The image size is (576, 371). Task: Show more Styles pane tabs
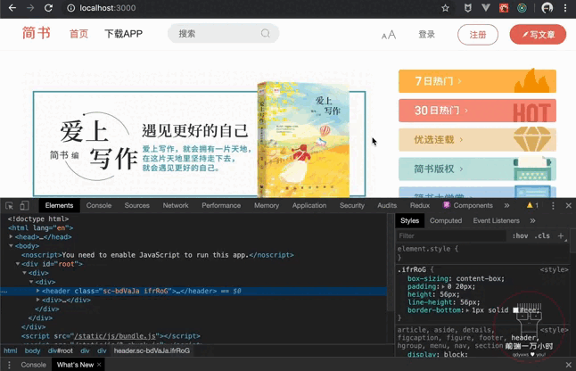tap(532, 221)
